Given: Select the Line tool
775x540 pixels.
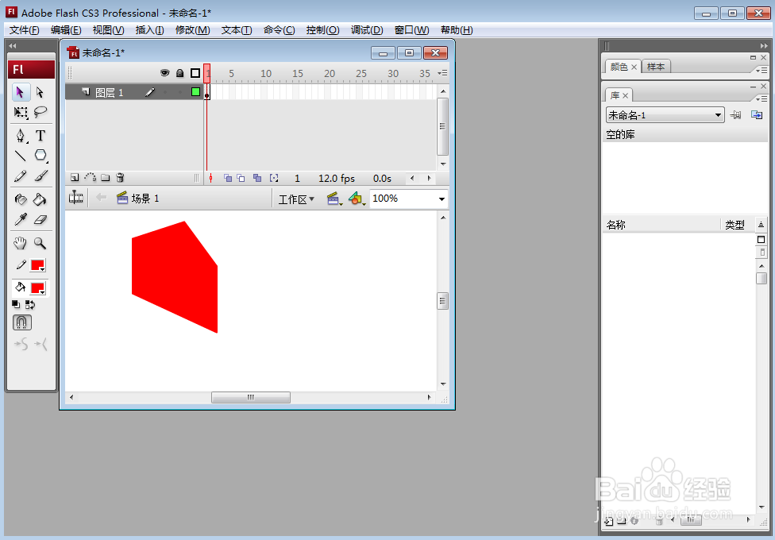Looking at the screenshot, I should coord(21,156).
